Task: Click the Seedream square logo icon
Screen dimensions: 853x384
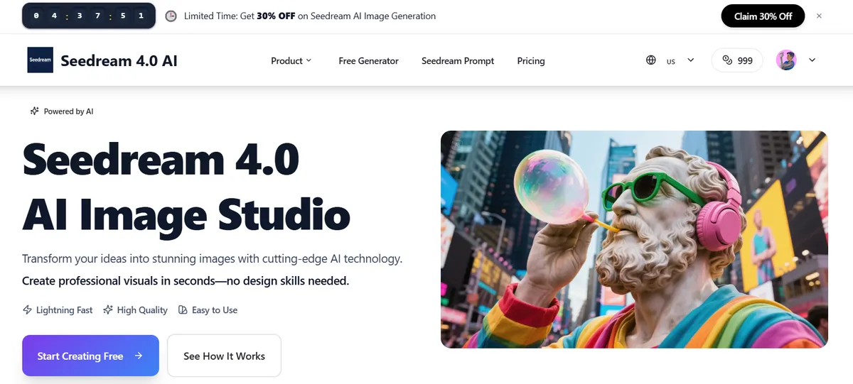Action: (40, 60)
